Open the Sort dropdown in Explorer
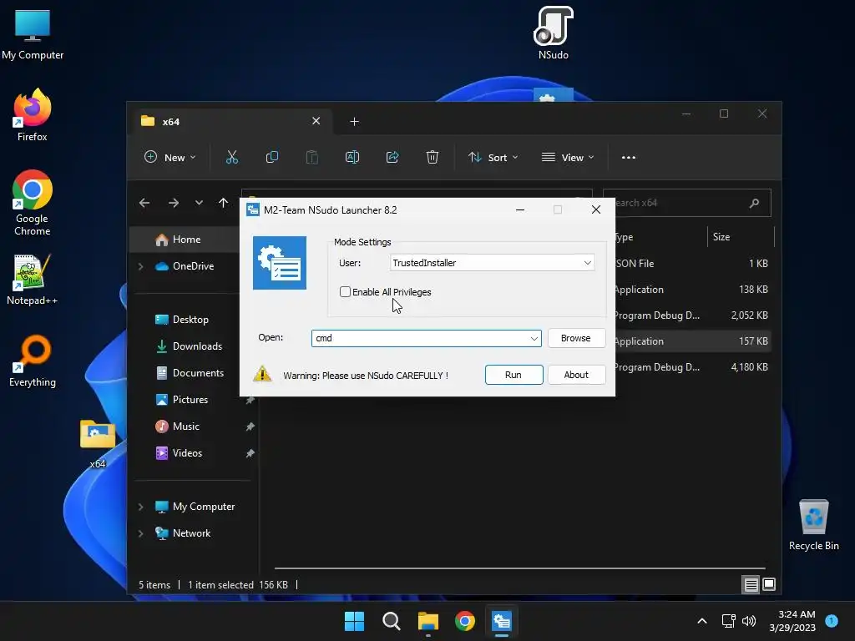The height and width of the screenshot is (641, 855). coord(493,158)
